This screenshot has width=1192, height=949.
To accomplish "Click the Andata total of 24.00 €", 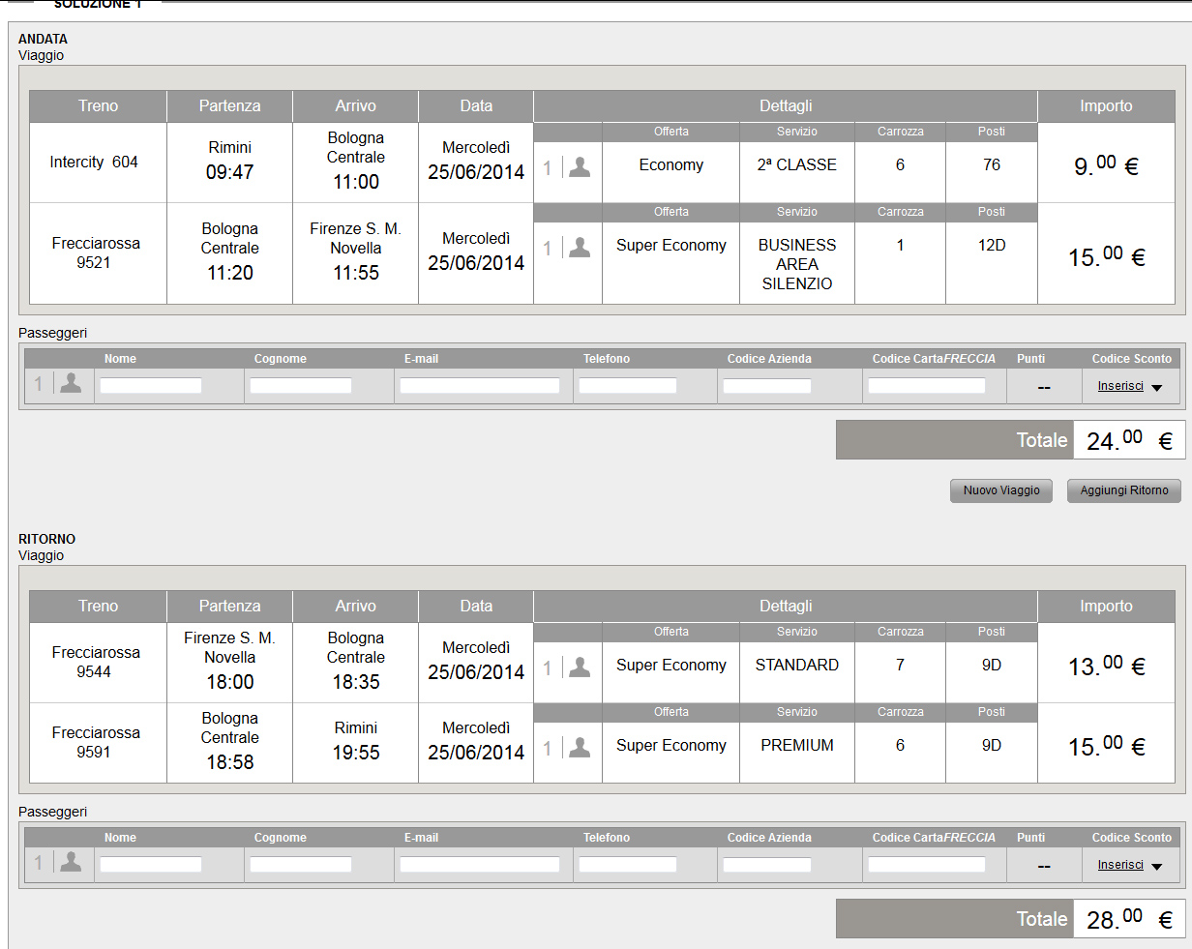I will 1129,440.
